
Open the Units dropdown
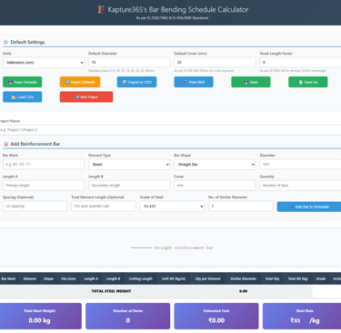pos(44,63)
